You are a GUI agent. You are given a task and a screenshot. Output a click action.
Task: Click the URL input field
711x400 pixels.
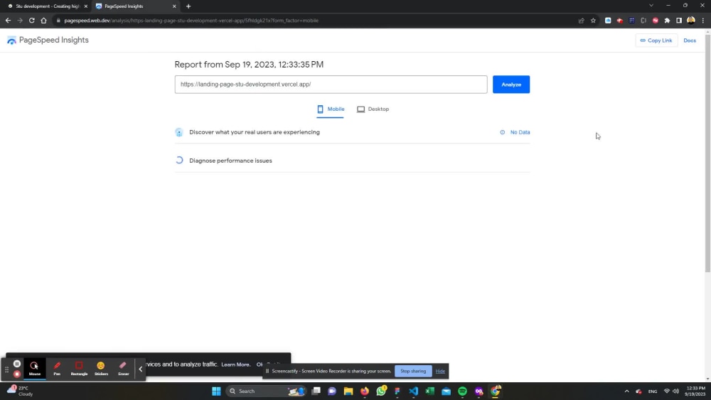[x=331, y=85]
